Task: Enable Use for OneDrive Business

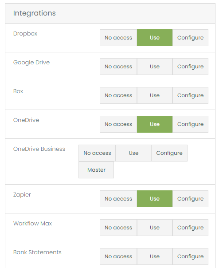Action: point(133,153)
